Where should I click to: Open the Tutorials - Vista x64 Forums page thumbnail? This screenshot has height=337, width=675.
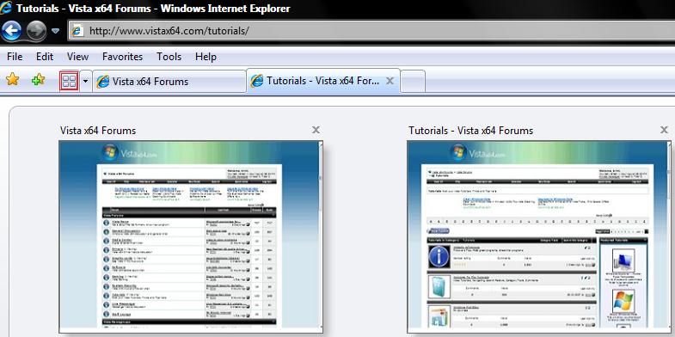pos(539,236)
